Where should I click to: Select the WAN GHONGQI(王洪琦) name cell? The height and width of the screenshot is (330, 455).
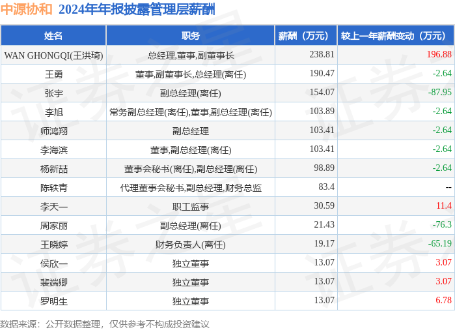pos(53,55)
